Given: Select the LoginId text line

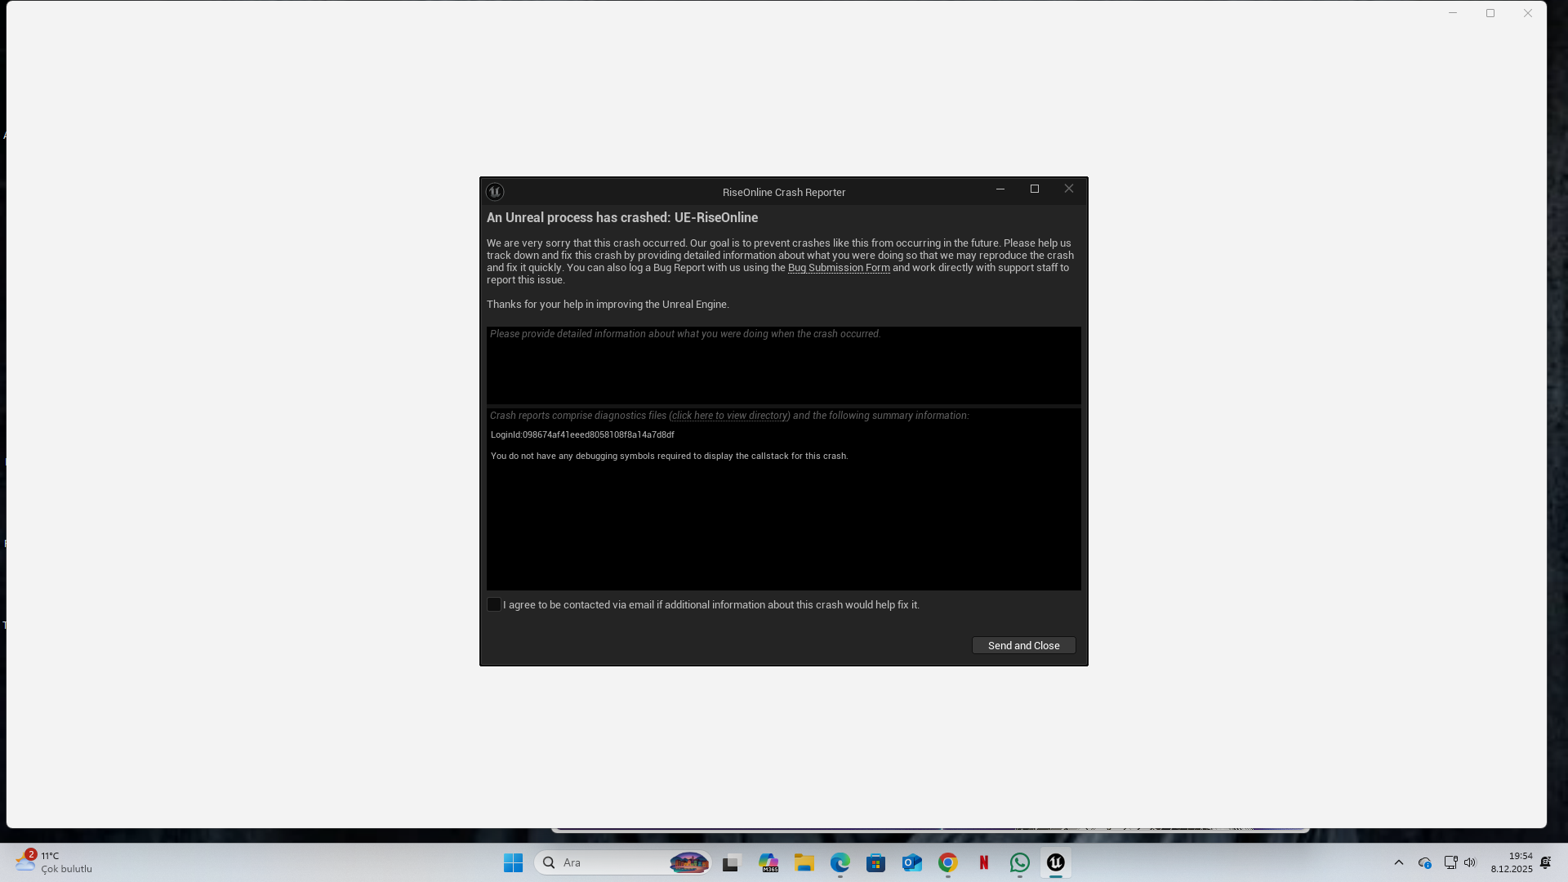Looking at the screenshot, I should tap(582, 435).
